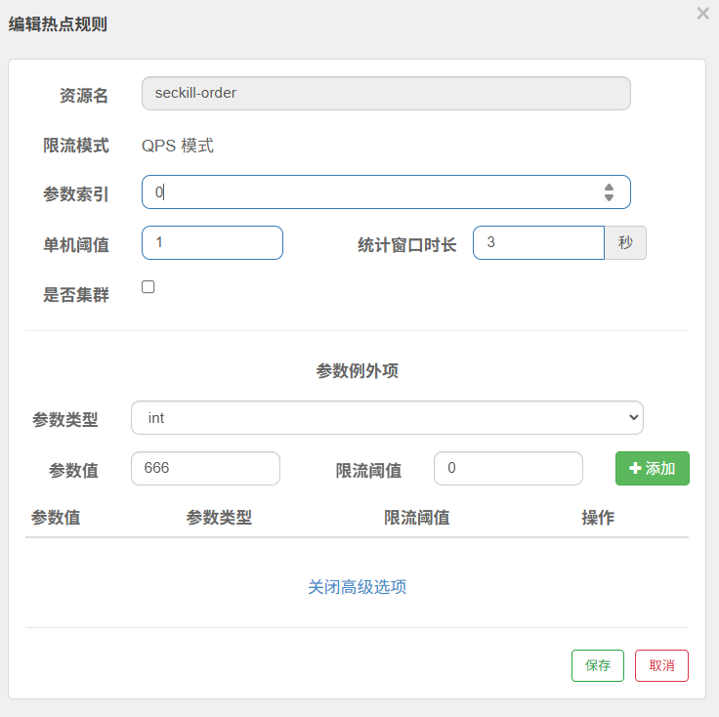Click the 参数值 table column header

56,518
